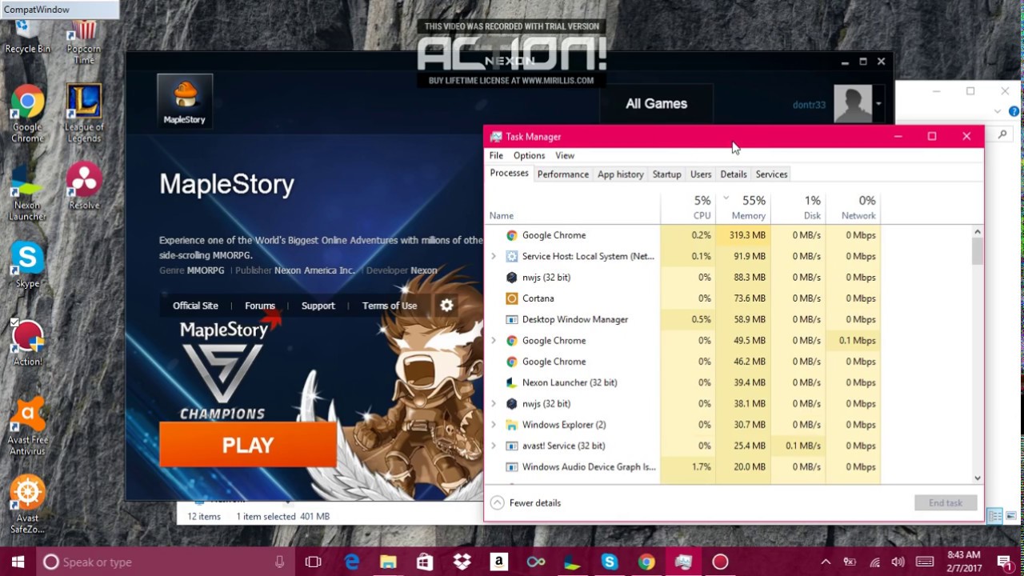
Task: Open MapleStory Support link
Action: tap(318, 306)
